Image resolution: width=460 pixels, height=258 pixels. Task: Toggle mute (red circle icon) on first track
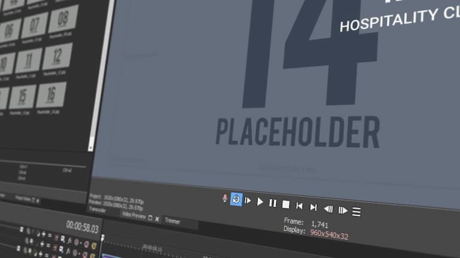[x=86, y=244]
